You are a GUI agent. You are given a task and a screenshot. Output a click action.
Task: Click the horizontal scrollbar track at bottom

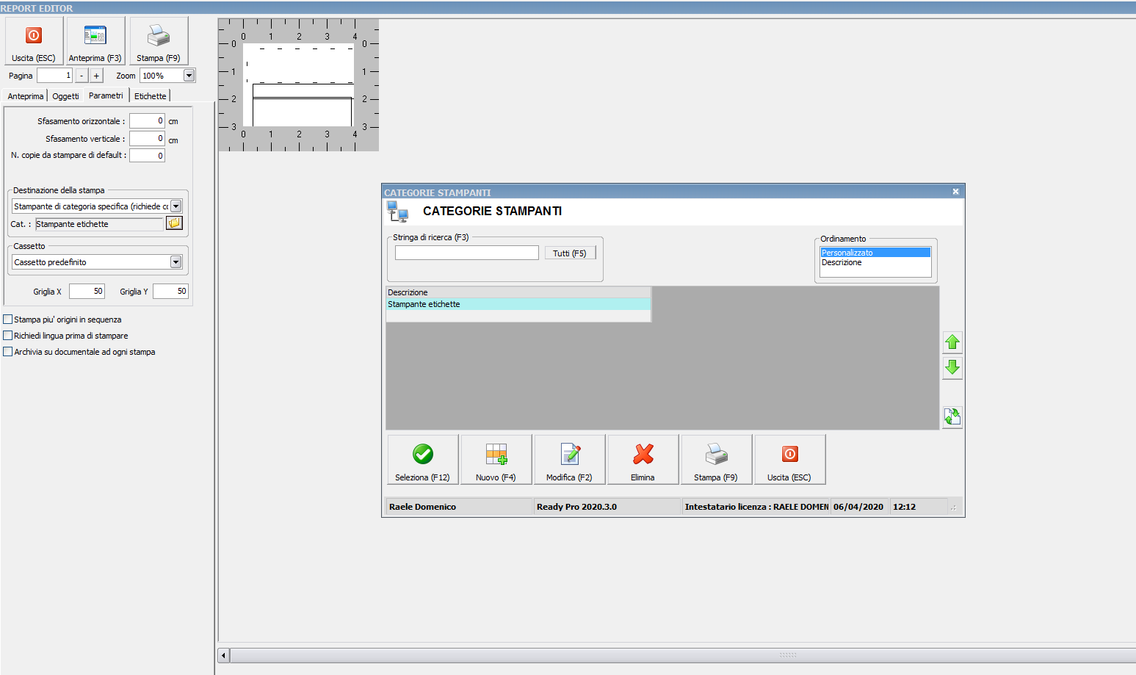pos(683,654)
